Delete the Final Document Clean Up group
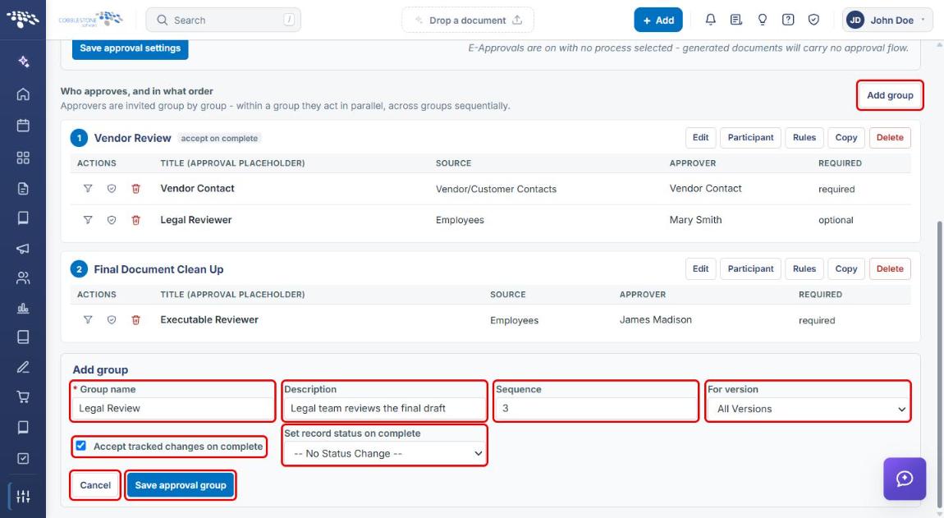Viewport: 944px width, 518px height. click(x=890, y=268)
